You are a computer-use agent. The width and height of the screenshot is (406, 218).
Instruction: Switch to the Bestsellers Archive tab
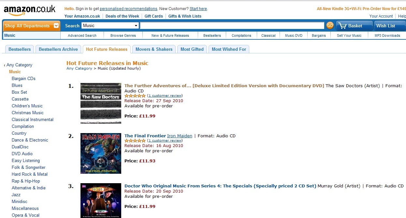[58, 49]
